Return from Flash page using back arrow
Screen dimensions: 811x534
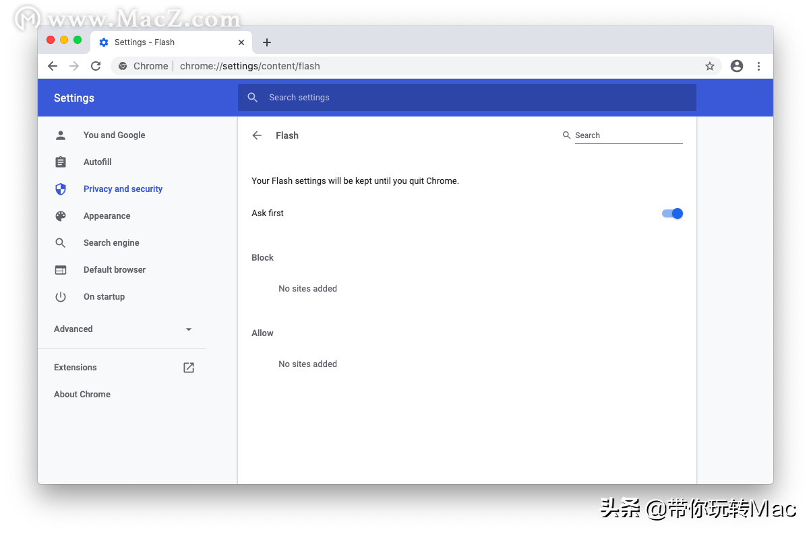click(257, 135)
